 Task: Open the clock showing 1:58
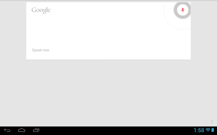coord(199,130)
